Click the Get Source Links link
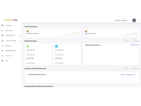 (135, 45)
